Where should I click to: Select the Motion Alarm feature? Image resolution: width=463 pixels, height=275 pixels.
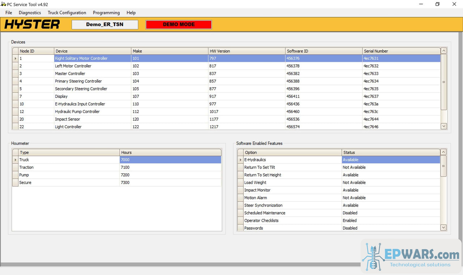[x=339, y=198]
